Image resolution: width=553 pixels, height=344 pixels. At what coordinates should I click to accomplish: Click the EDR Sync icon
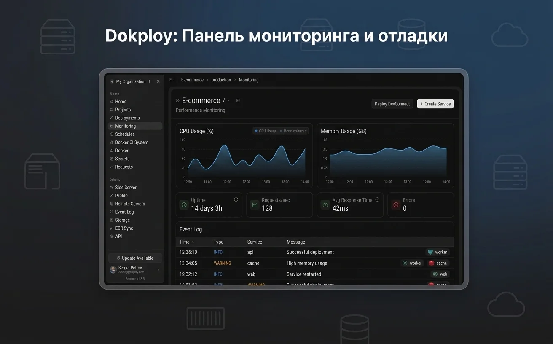coord(112,228)
